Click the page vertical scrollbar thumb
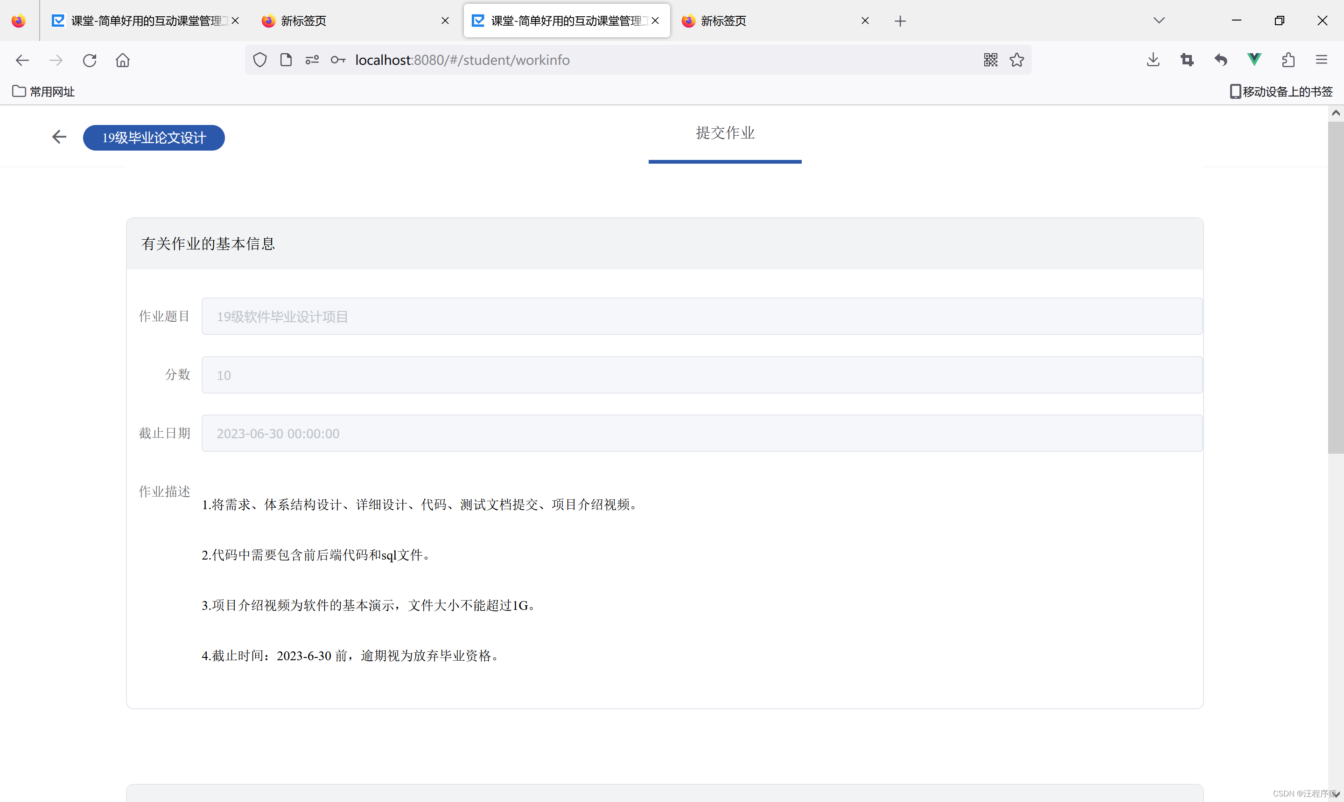1344x802 pixels. point(1335,286)
